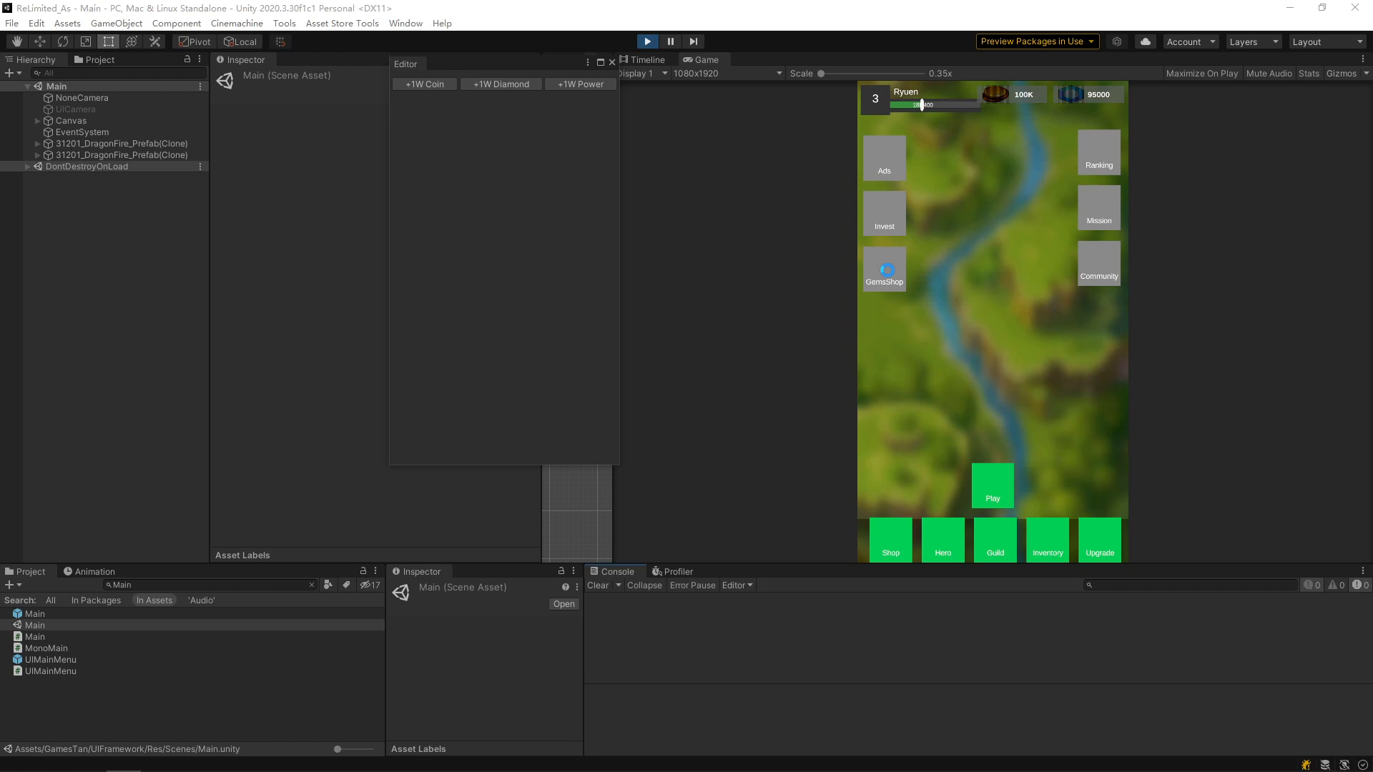Open the Main scene asset
The height and width of the screenshot is (772, 1373).
click(564, 604)
